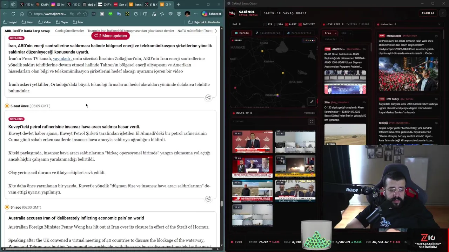Viewport: 449px width, 252px height.
Task: Switch to the Son d. browser tab
Action: [x=120, y=5]
